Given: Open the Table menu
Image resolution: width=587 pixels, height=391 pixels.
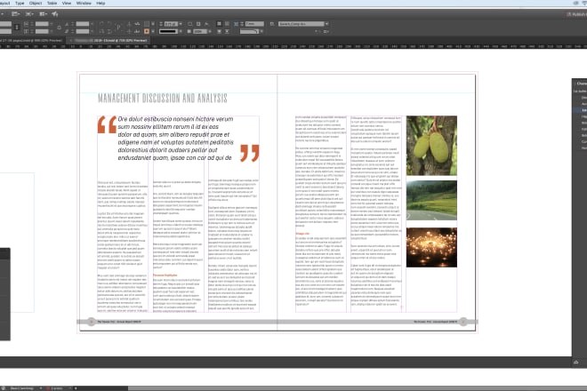Looking at the screenshot, I should point(52,3).
